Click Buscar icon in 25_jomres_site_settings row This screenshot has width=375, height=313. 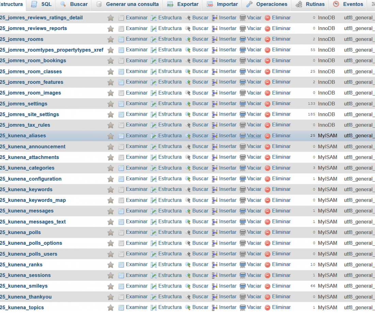[x=188, y=115]
